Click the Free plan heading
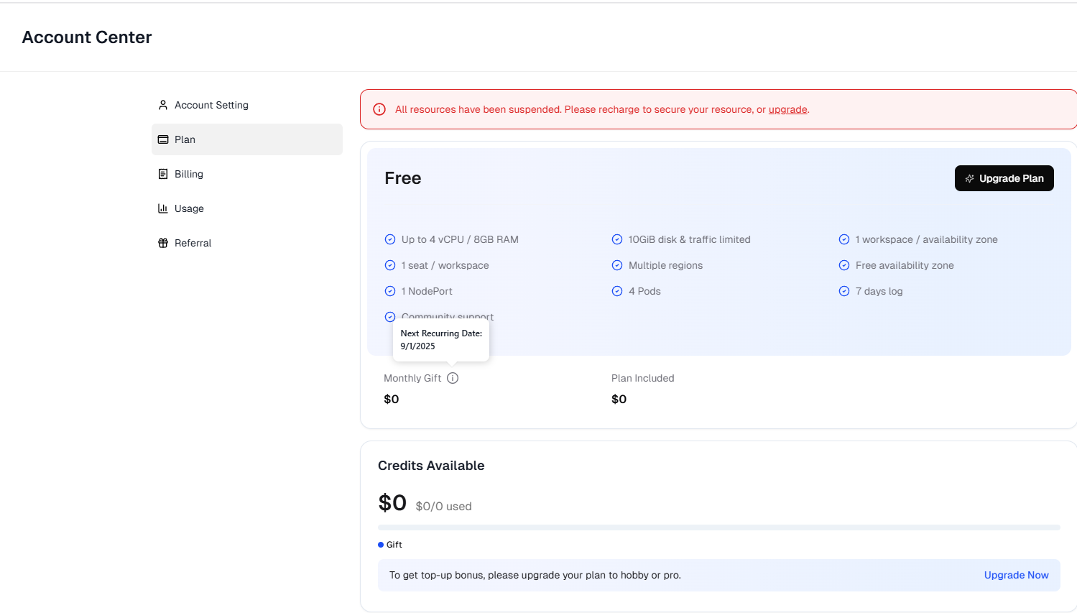The height and width of the screenshot is (613, 1077). coord(403,178)
